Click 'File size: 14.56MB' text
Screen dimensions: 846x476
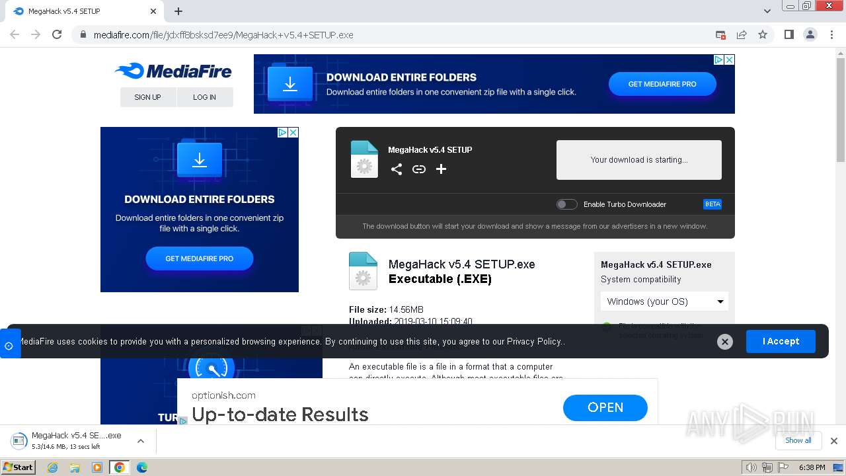[x=386, y=309]
